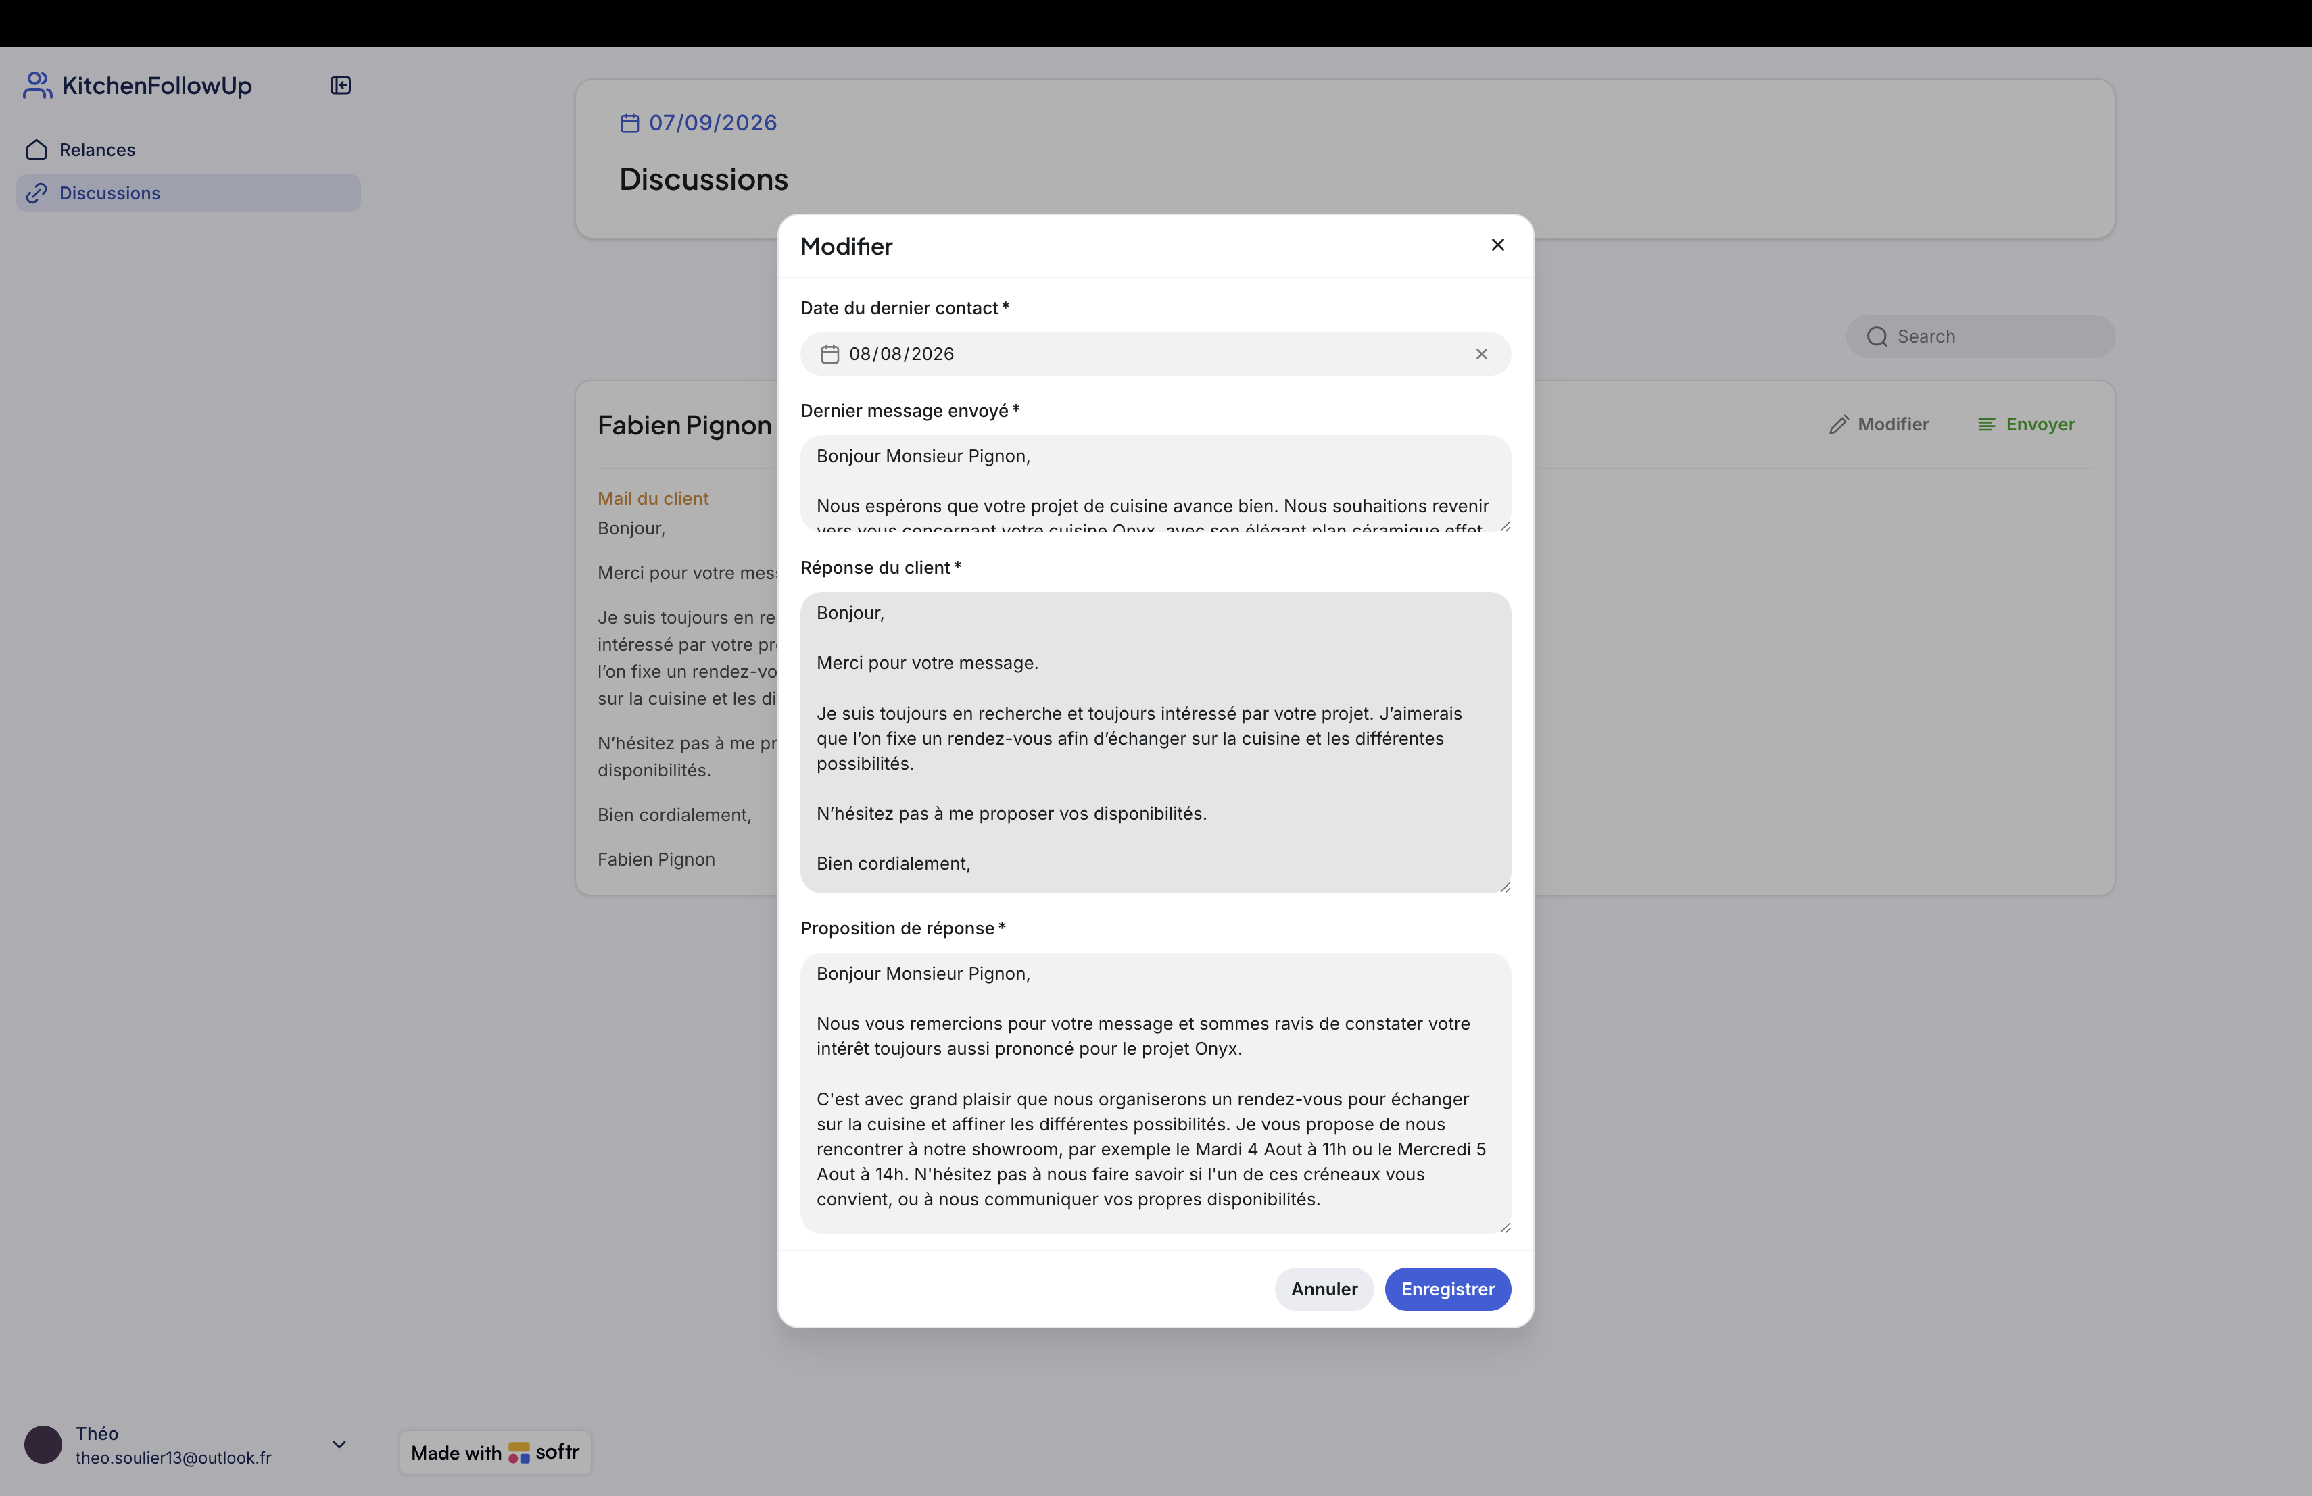This screenshot has height=1496, width=2312.
Task: Click the theo.soulier13@outlook.fr email text
Action: [x=173, y=1458]
